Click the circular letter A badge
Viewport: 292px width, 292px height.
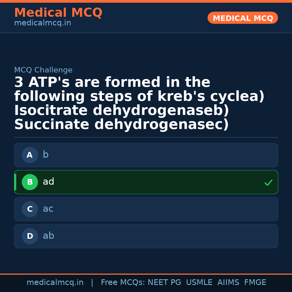30,155
